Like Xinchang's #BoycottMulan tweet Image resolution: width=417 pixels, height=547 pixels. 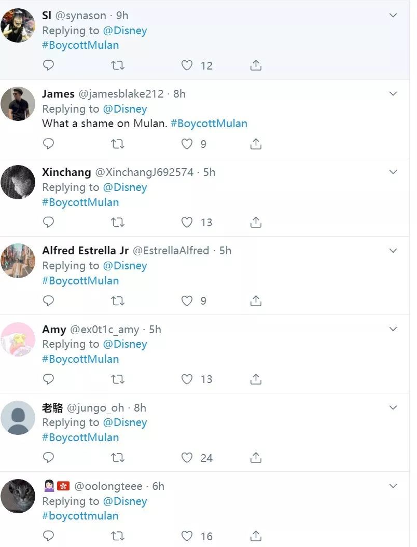[187, 222]
